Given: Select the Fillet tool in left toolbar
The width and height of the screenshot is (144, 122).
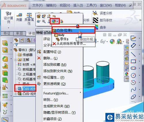Looking at the screenshot, I should pos(5,59).
